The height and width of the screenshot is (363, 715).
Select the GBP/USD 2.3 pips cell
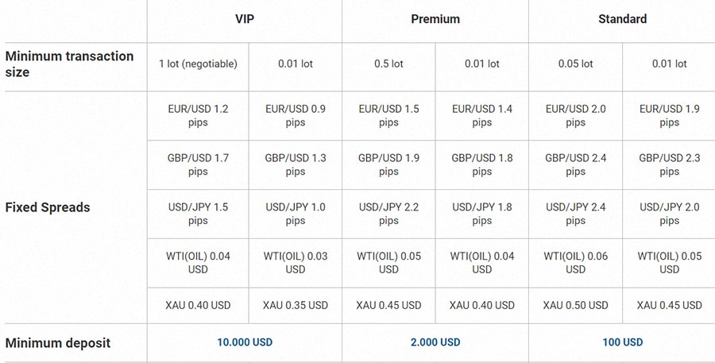[669, 164]
